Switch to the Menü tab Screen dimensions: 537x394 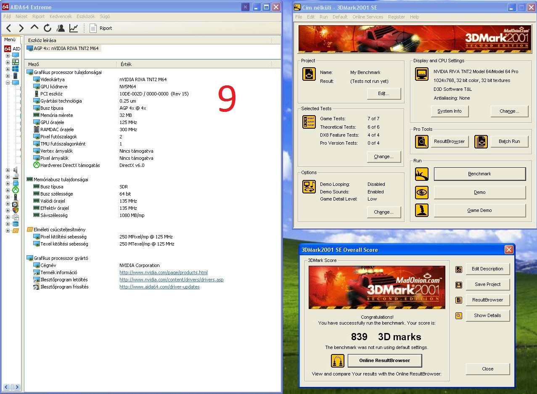(10, 40)
